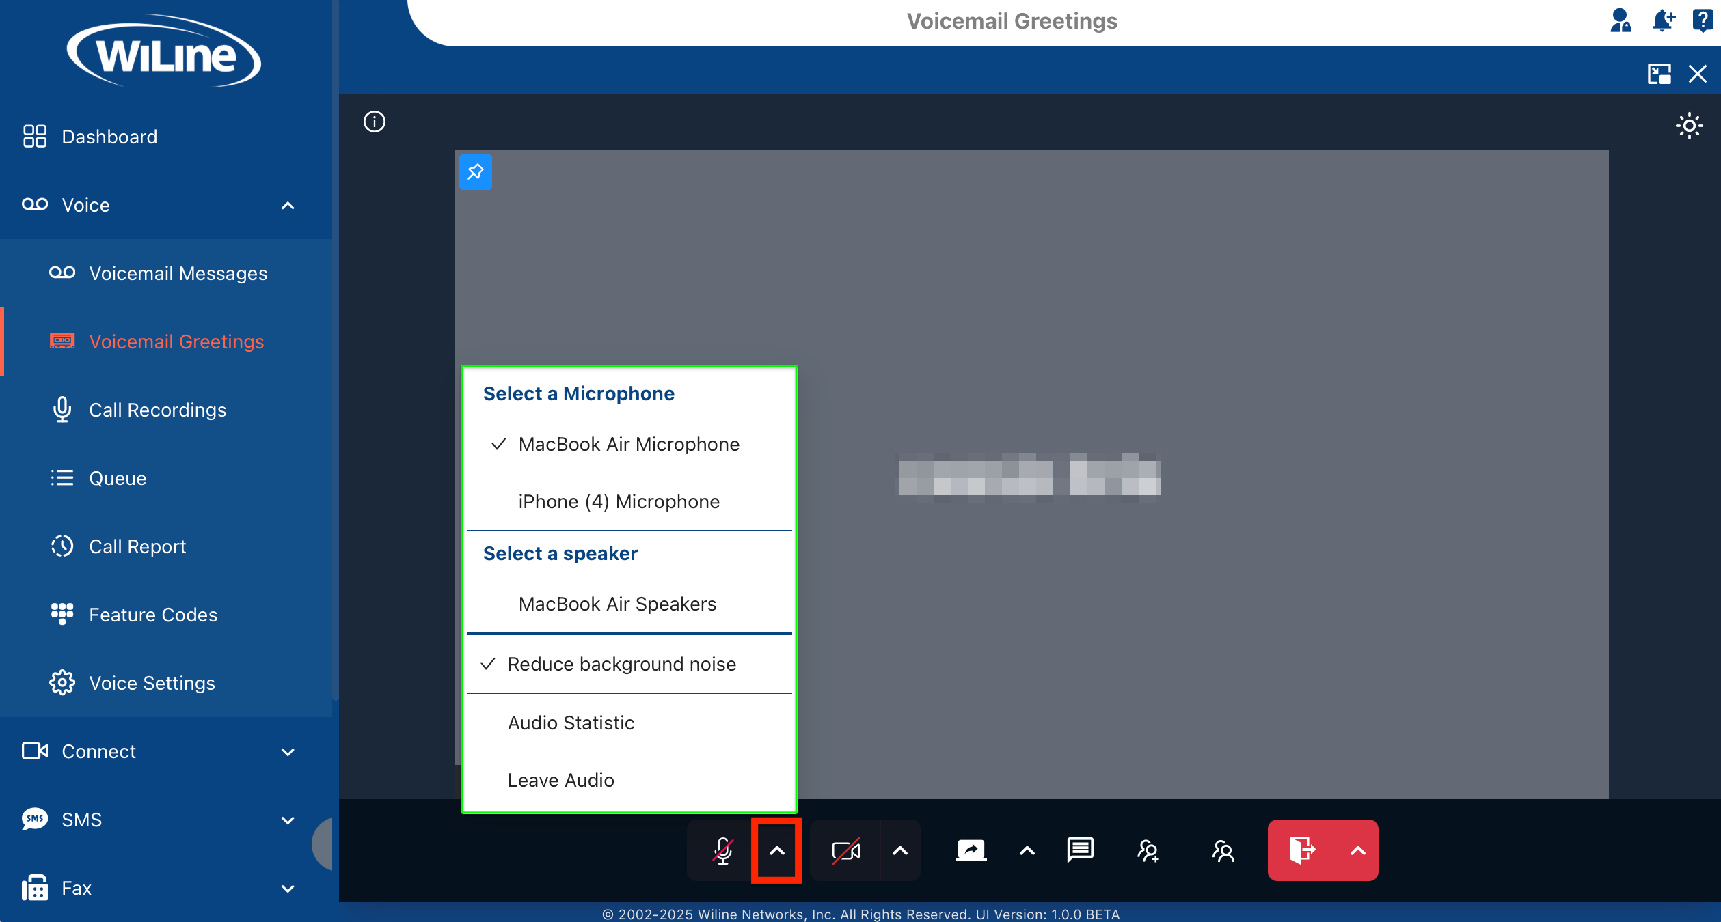
Task: Open the brightness control
Action: (x=1688, y=126)
